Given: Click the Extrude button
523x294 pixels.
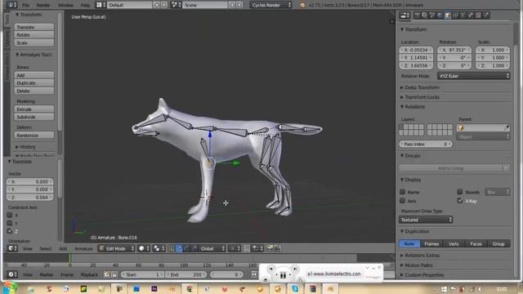Looking at the screenshot, I should [34, 109].
